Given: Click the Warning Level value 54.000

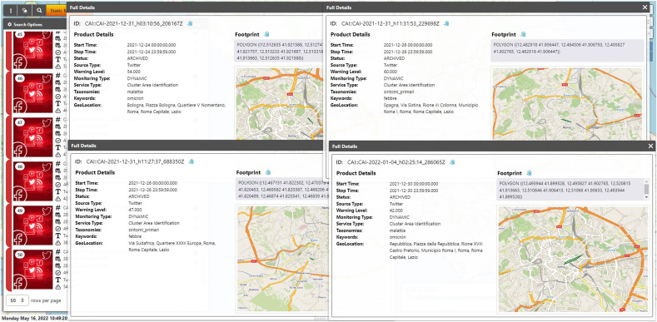Looking at the screenshot, I should pos(134,72).
